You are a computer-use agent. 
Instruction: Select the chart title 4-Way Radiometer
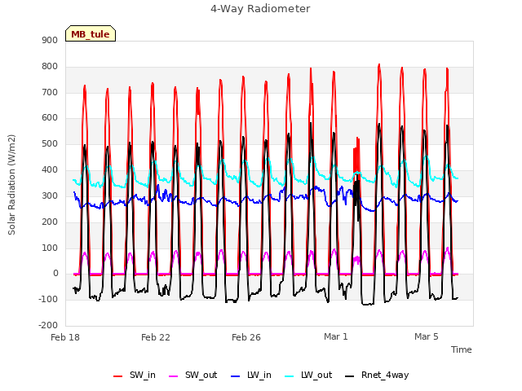pos(260,9)
